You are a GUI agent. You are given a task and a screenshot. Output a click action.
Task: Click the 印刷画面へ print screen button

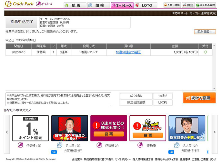205,32
